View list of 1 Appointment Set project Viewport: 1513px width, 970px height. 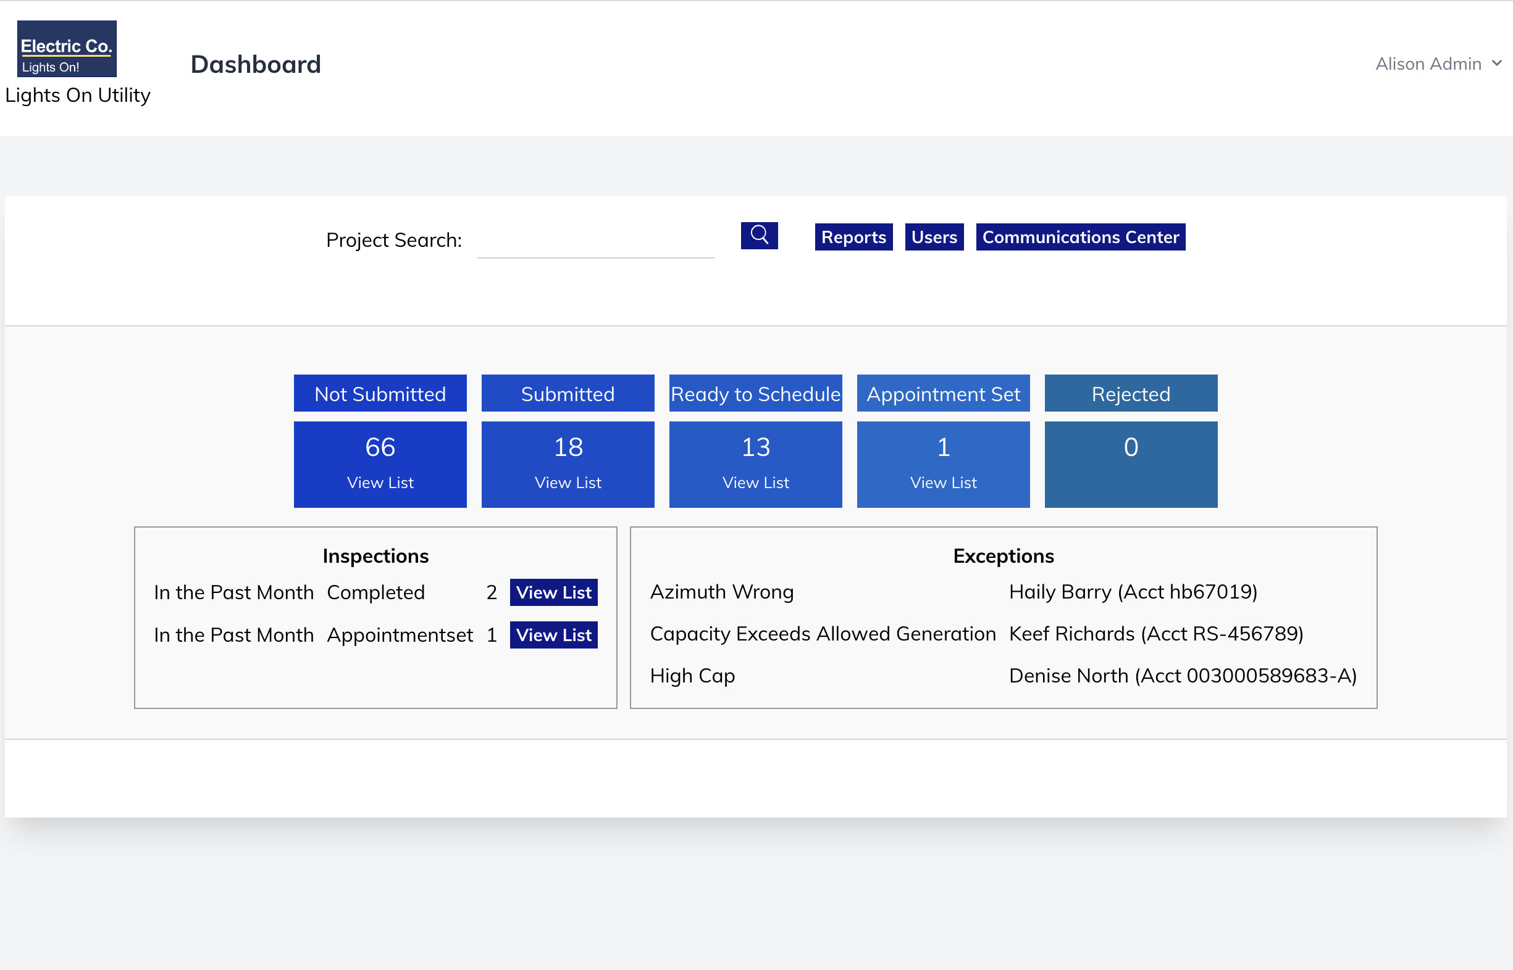click(944, 483)
